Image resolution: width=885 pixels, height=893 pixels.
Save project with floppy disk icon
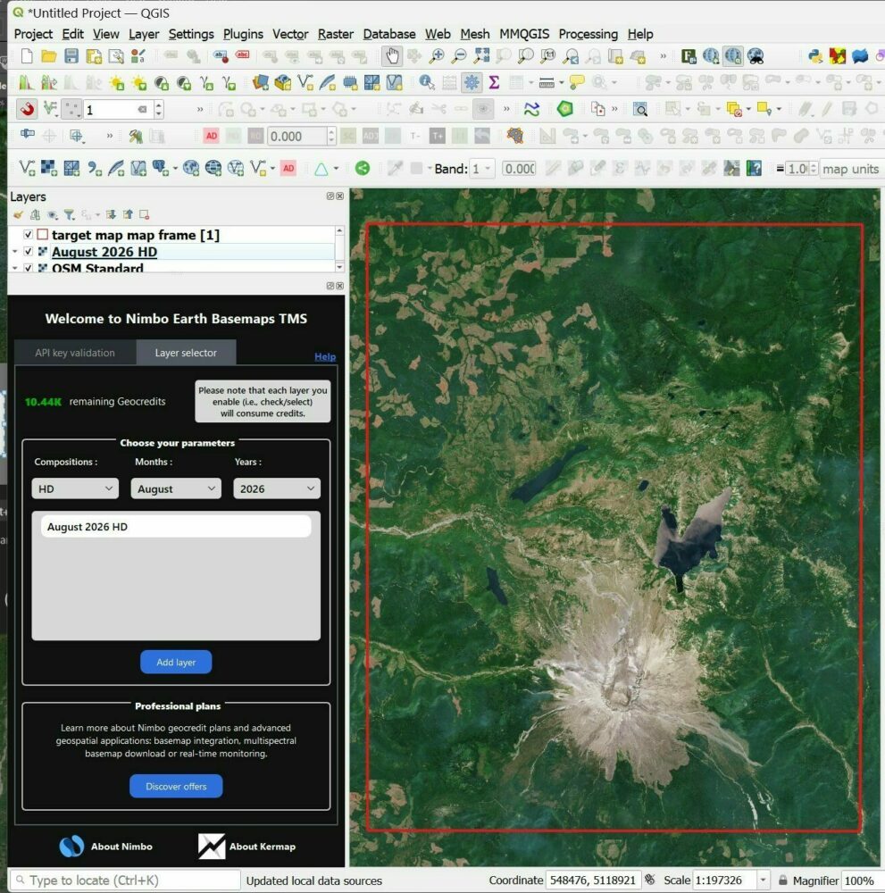(71, 55)
